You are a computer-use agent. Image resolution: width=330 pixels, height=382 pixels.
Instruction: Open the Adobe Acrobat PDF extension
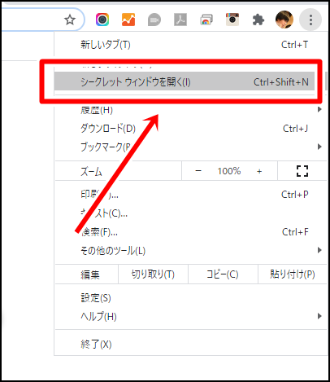click(x=180, y=20)
